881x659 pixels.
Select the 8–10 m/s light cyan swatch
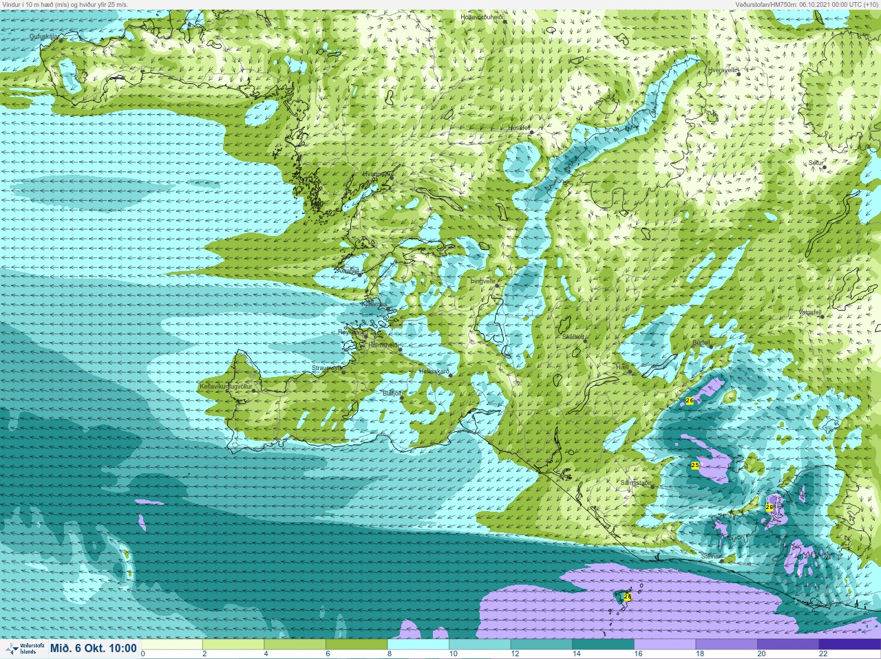coord(418,645)
